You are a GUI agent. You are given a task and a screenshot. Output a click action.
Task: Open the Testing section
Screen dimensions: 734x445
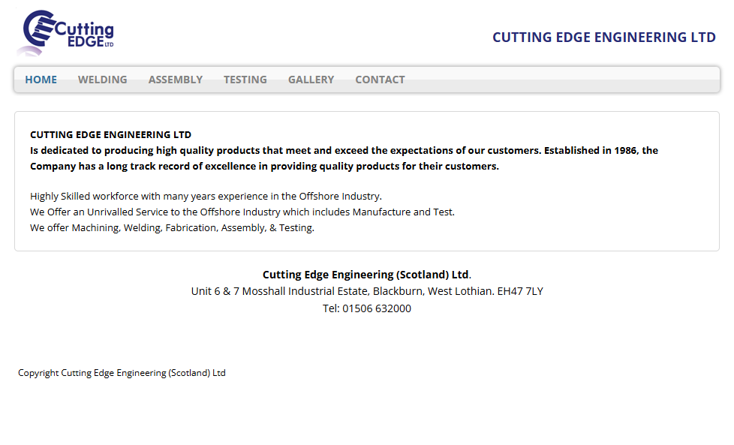[245, 80]
